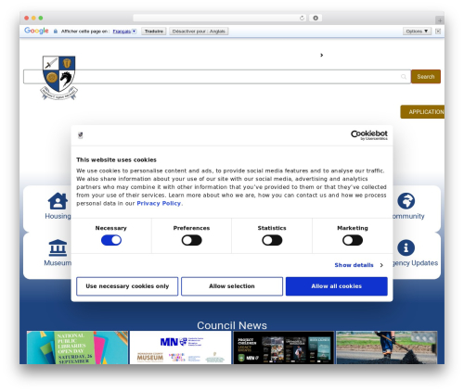Open the Housing icon tile
The height and width of the screenshot is (392, 464).
tap(58, 201)
